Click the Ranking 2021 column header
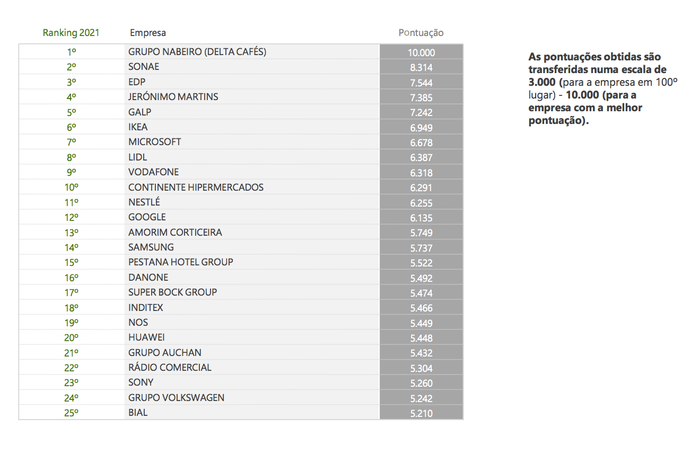Screen dimensions: 682x463 pyautogui.click(x=71, y=33)
